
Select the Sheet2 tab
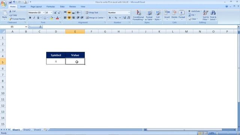coord(27,130)
